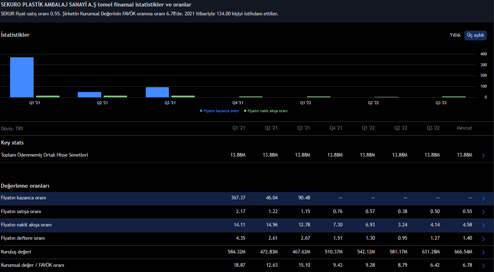494x272 pixels.
Task: Click the Değerleme oranları heading
Action: coord(25,186)
